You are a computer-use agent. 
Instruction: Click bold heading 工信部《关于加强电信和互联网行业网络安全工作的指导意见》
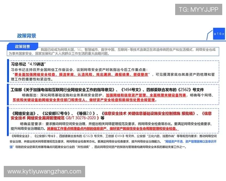[x=63, y=90]
